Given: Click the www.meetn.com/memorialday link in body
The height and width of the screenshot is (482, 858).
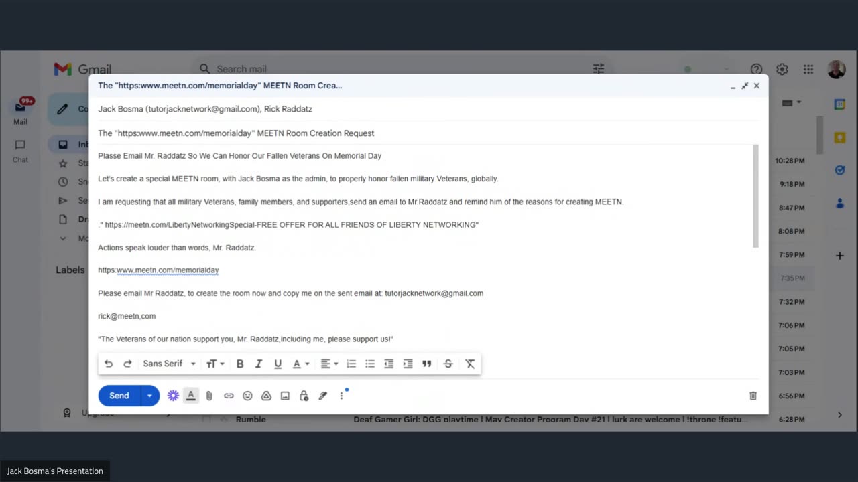Looking at the screenshot, I should pyautogui.click(x=168, y=270).
